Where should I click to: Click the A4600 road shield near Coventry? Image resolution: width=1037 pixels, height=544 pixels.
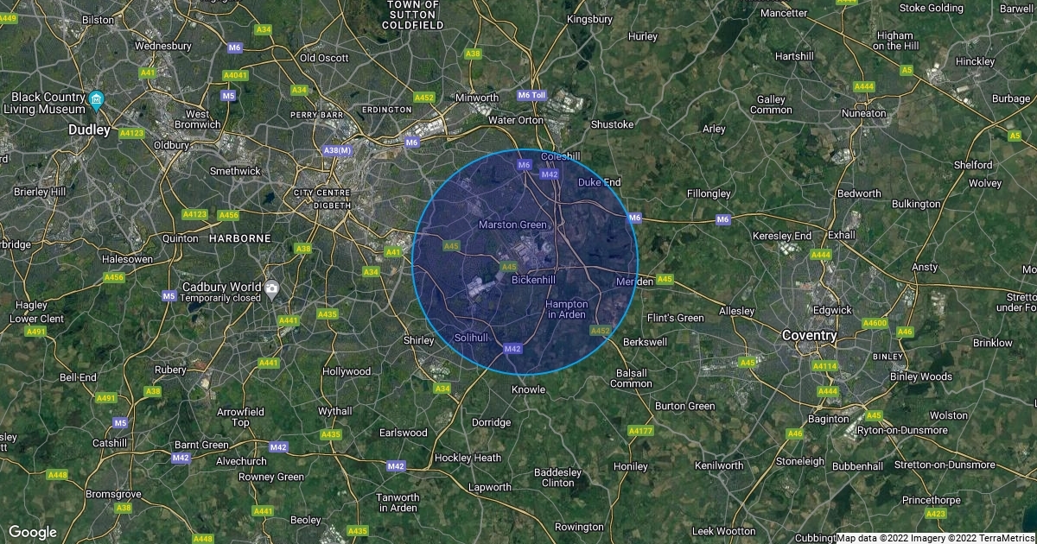875,323
